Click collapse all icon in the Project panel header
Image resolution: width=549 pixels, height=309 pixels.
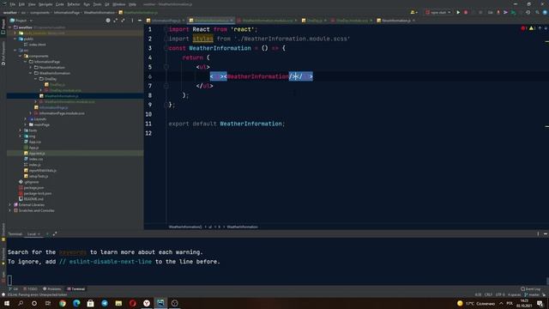tap(123, 21)
